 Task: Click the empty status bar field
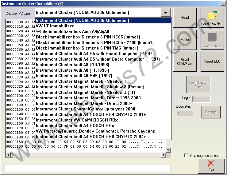[x=87, y=169]
